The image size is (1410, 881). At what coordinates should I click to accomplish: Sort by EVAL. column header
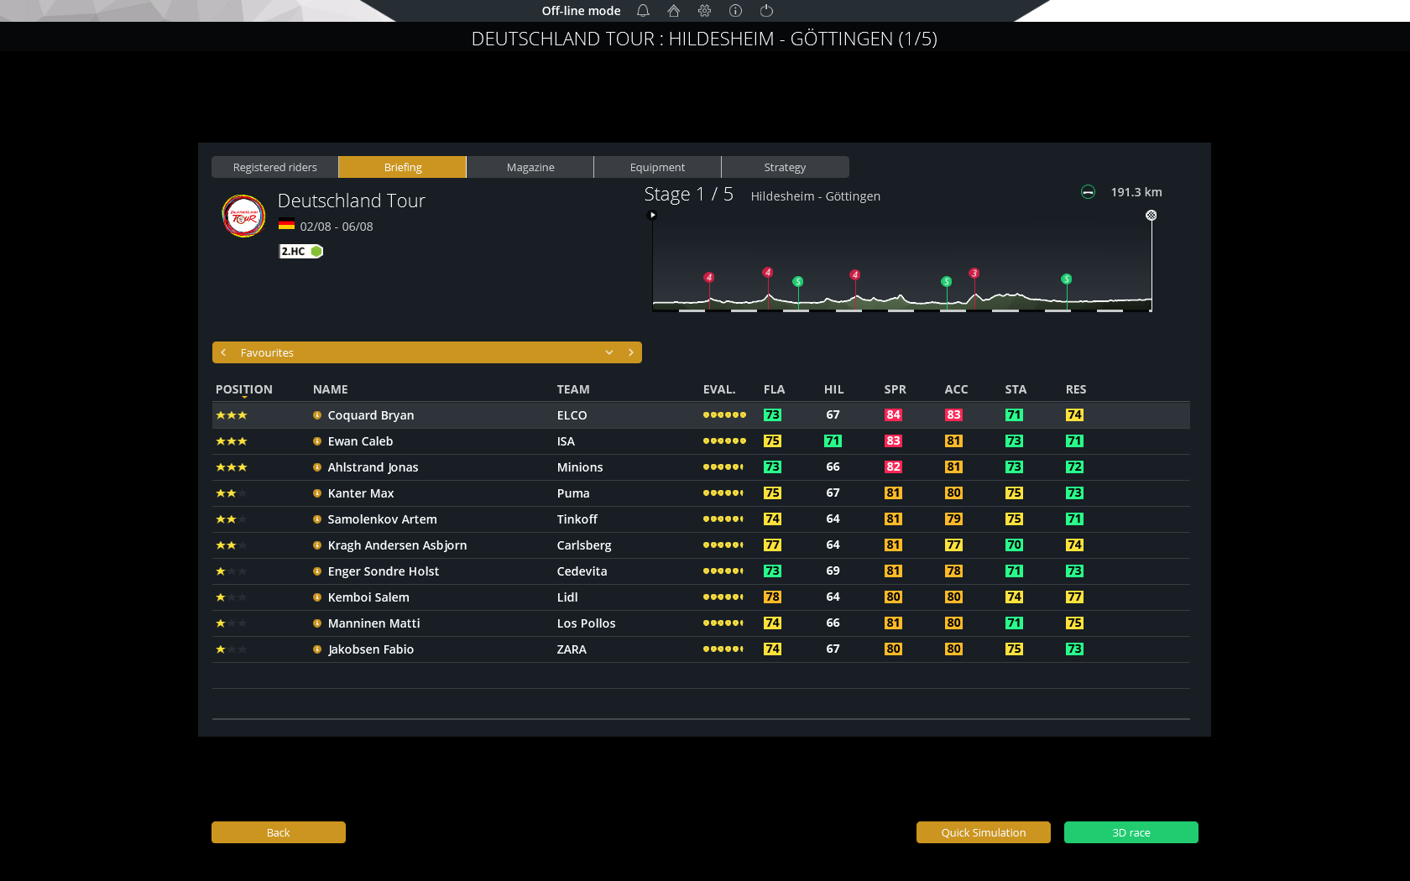[719, 389]
